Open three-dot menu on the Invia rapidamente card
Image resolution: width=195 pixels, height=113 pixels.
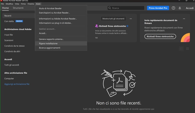[184, 19]
